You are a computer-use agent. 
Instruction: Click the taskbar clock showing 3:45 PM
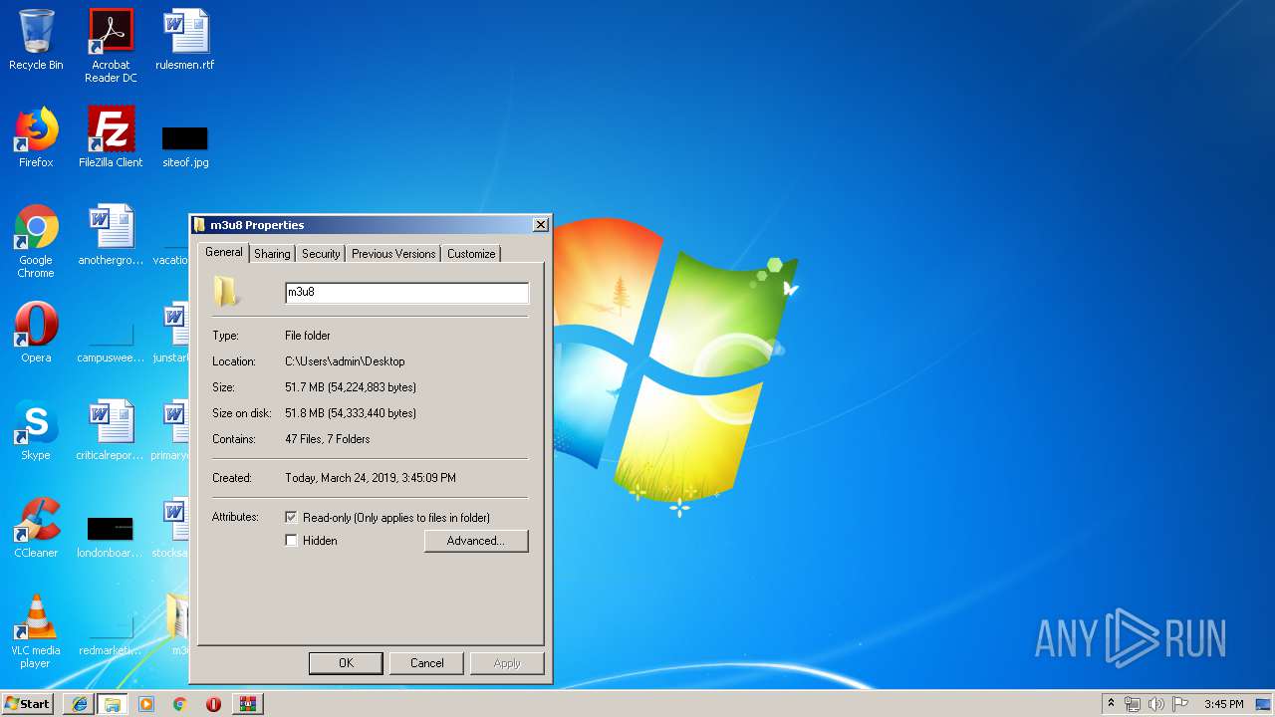1223,704
